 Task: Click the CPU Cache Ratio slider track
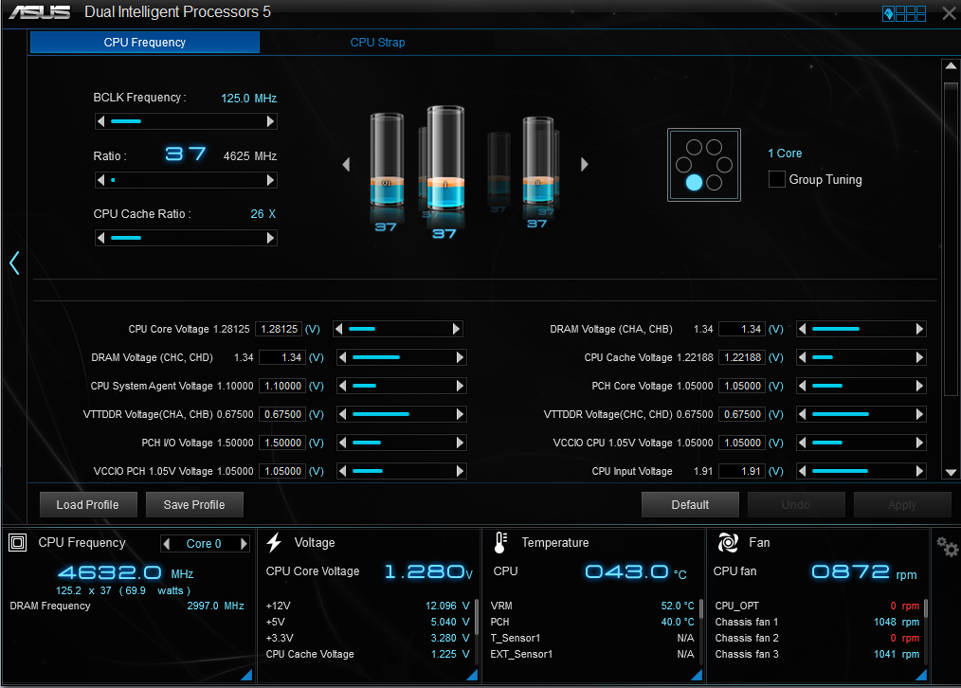coord(186,238)
